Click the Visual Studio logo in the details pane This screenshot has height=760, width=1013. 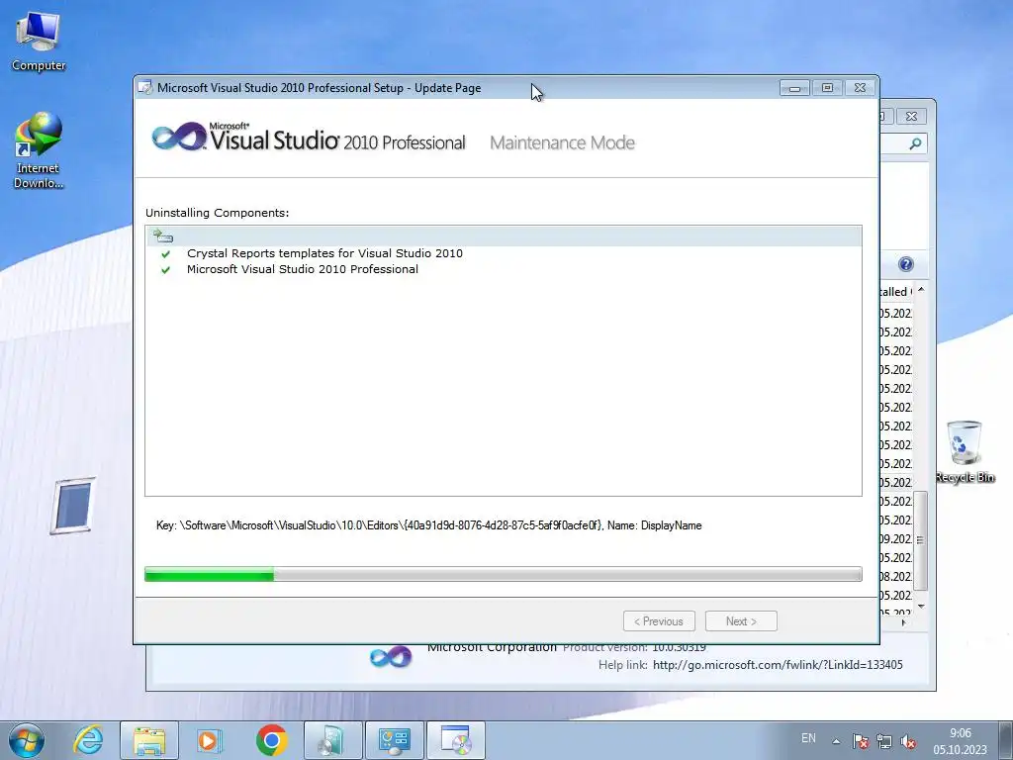coord(391,658)
